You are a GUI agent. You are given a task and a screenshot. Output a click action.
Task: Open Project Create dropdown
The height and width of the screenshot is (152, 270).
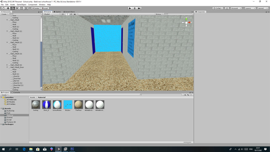[x=4, y=95]
